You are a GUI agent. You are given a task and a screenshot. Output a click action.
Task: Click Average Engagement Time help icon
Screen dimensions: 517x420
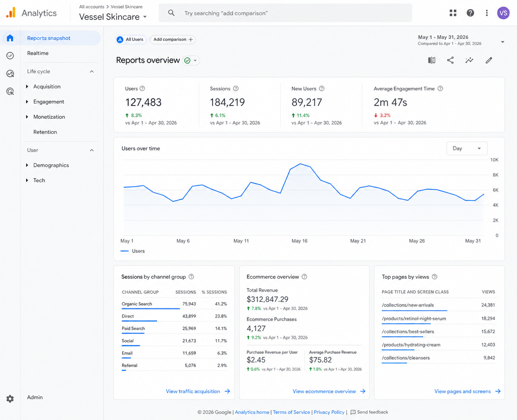click(x=440, y=88)
